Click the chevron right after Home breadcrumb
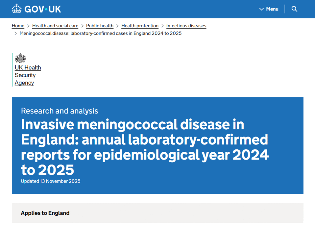 [28, 26]
